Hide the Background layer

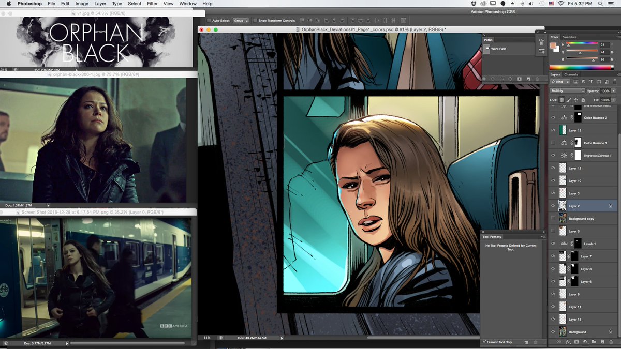pyautogui.click(x=553, y=332)
